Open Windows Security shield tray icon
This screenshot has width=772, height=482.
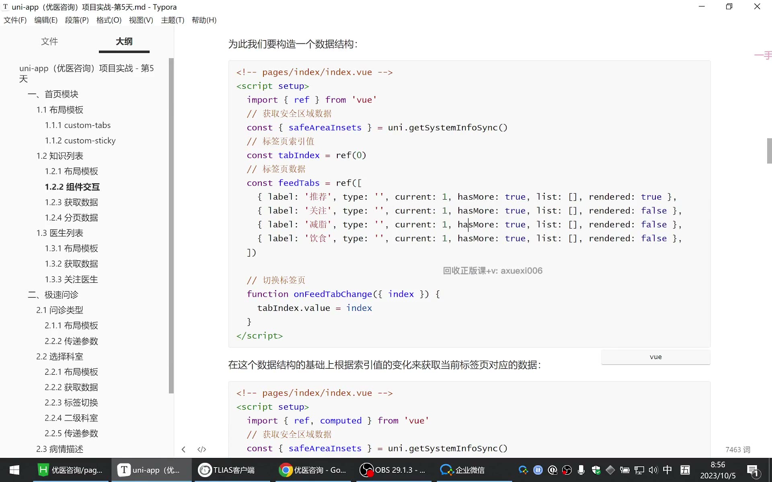coord(596,470)
